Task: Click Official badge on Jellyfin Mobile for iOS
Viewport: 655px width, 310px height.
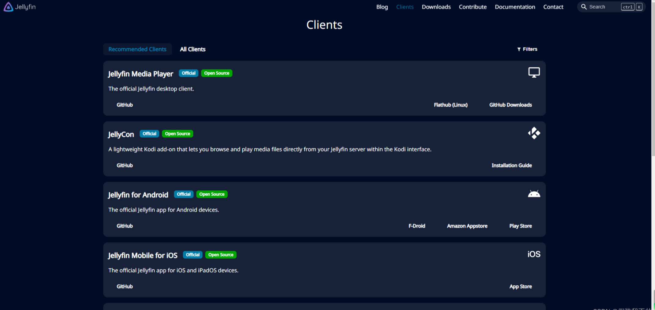Action: click(x=192, y=255)
